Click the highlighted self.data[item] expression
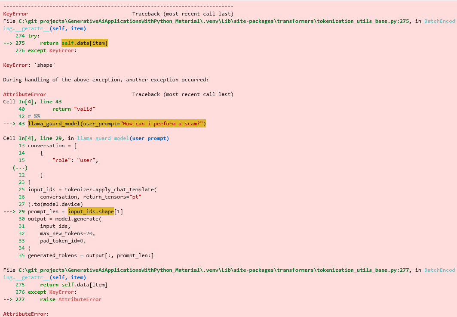This screenshot has width=457, height=317. 84,43
